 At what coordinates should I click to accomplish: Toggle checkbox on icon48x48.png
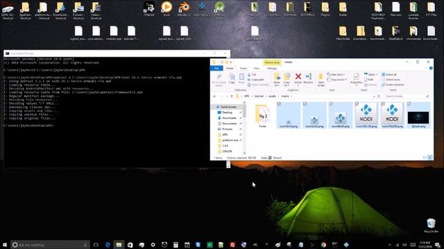[331, 104]
